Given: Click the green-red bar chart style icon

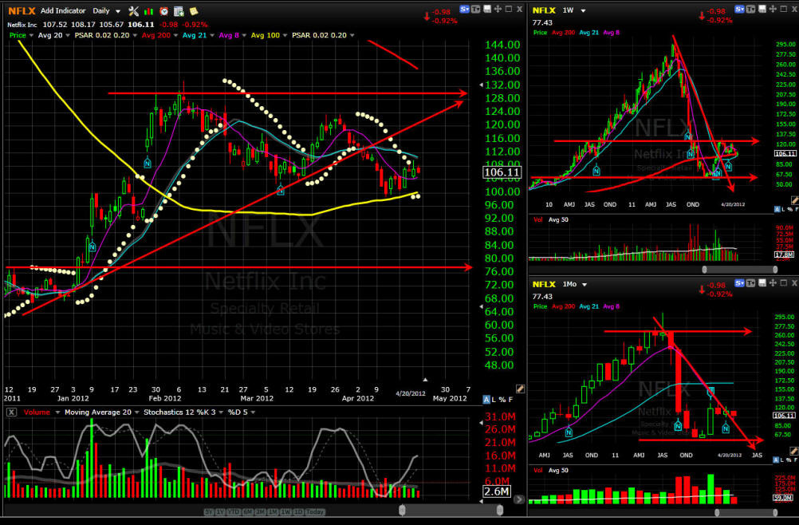Looking at the screenshot, I should click(149, 10).
